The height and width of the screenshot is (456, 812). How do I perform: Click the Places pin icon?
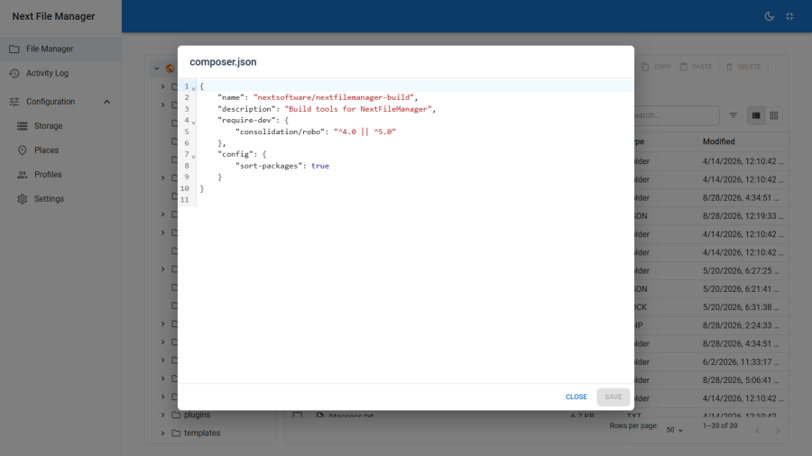23,150
